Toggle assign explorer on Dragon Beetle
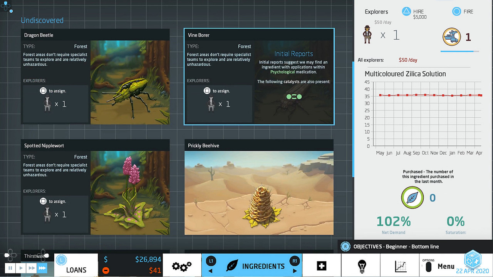This screenshot has height=277, width=493. [43, 91]
